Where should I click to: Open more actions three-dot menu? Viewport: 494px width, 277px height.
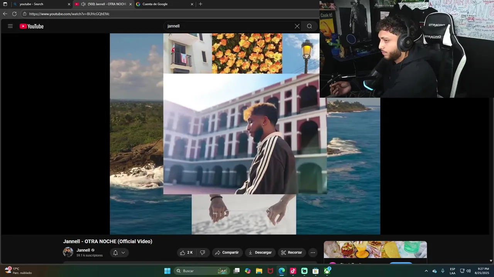(x=313, y=252)
